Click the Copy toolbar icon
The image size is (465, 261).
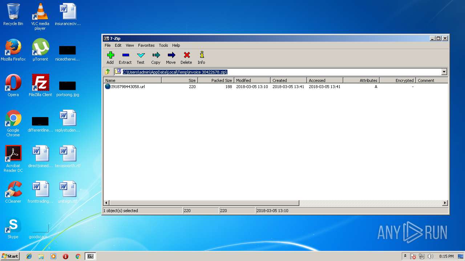point(156,55)
